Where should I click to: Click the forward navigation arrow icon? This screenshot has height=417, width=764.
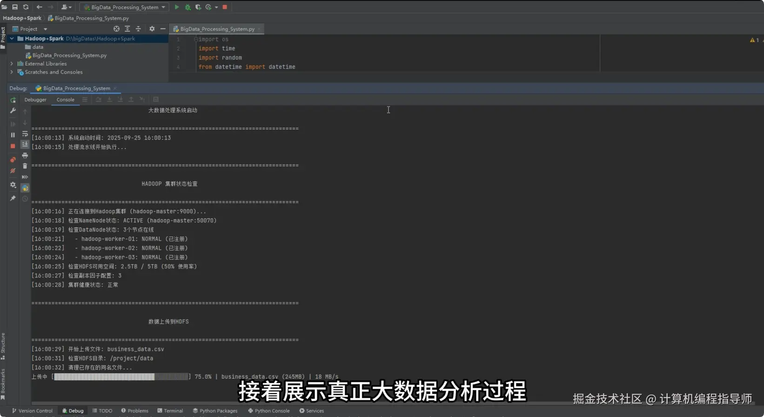[x=51, y=7]
